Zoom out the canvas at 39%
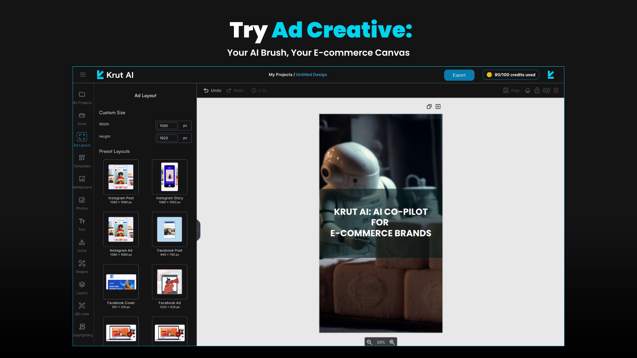637x358 pixels. click(369, 342)
